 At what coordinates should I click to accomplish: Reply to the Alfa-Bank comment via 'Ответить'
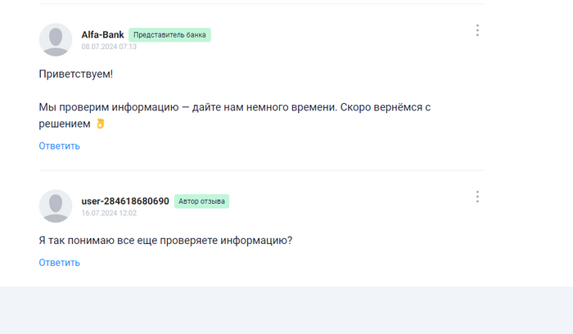pos(59,146)
